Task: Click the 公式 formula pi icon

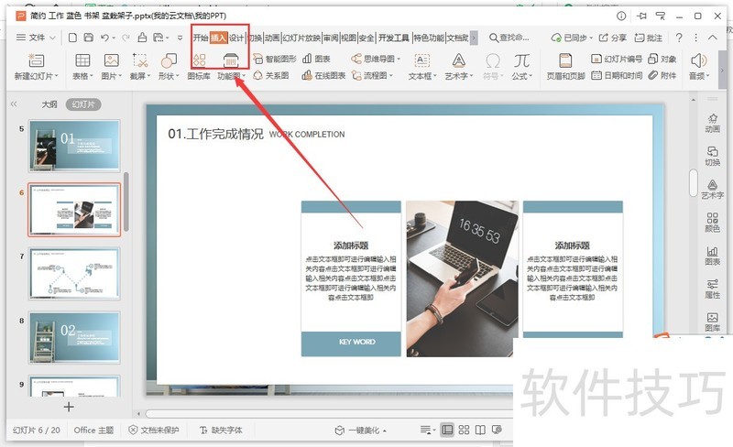Action: [x=521, y=60]
